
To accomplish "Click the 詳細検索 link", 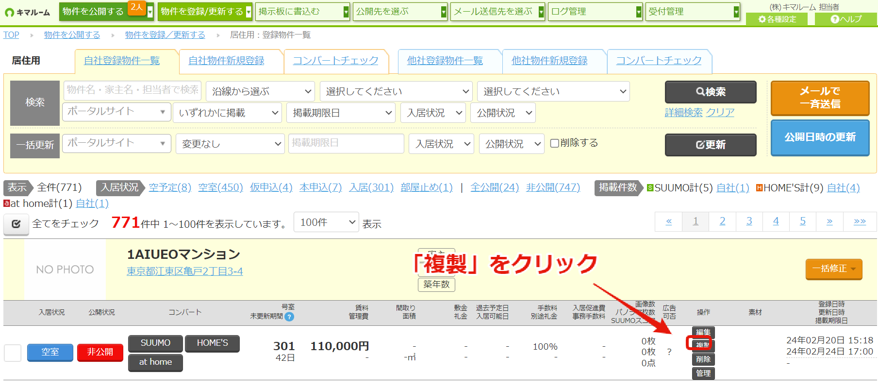I will click(683, 113).
